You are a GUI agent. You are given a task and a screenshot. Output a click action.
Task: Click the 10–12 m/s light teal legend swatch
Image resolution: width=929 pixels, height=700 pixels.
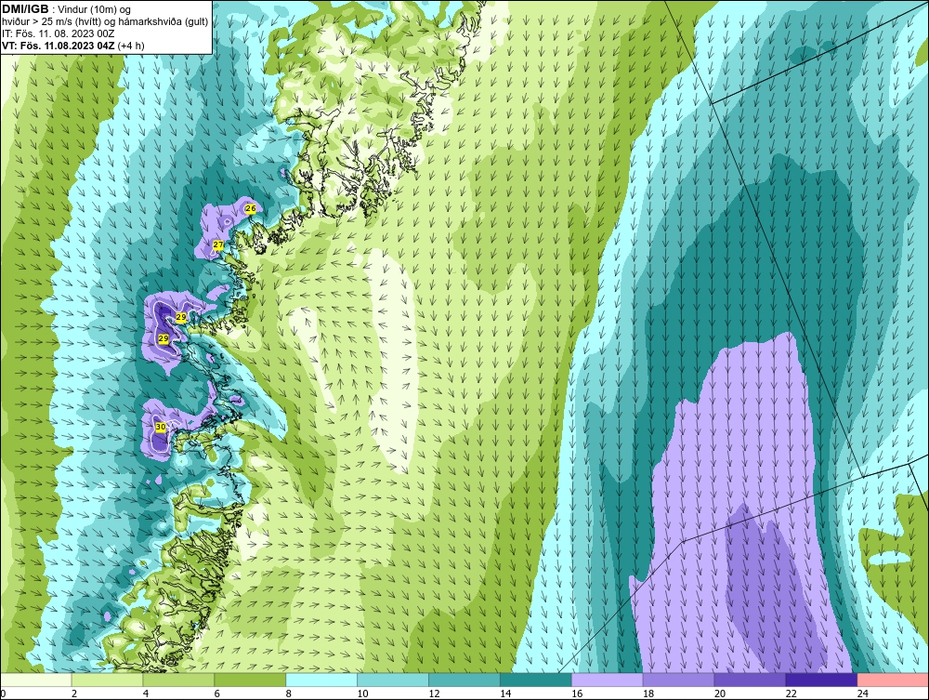click(393, 680)
